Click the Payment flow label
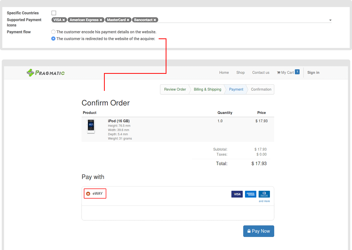The image size is (352, 250). click(x=19, y=32)
